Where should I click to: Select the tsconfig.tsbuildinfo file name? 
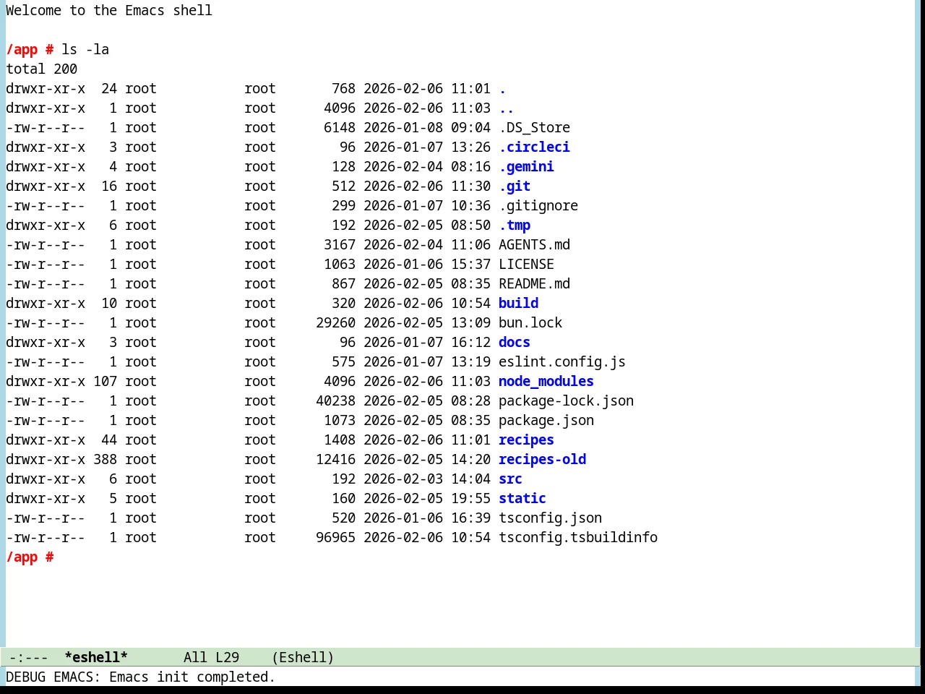(x=578, y=537)
